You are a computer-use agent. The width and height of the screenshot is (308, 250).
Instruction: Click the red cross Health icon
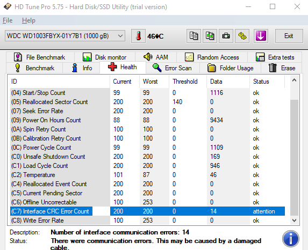pos(112,67)
